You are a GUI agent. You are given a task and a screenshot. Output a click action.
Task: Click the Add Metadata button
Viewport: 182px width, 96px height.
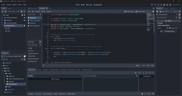pos(169,31)
